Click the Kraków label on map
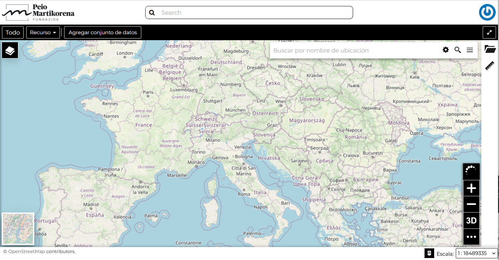This screenshot has width=499, height=260. 314,75
